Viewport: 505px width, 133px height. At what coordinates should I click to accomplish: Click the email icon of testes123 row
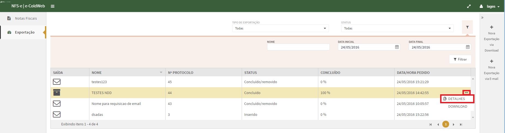click(x=57, y=82)
